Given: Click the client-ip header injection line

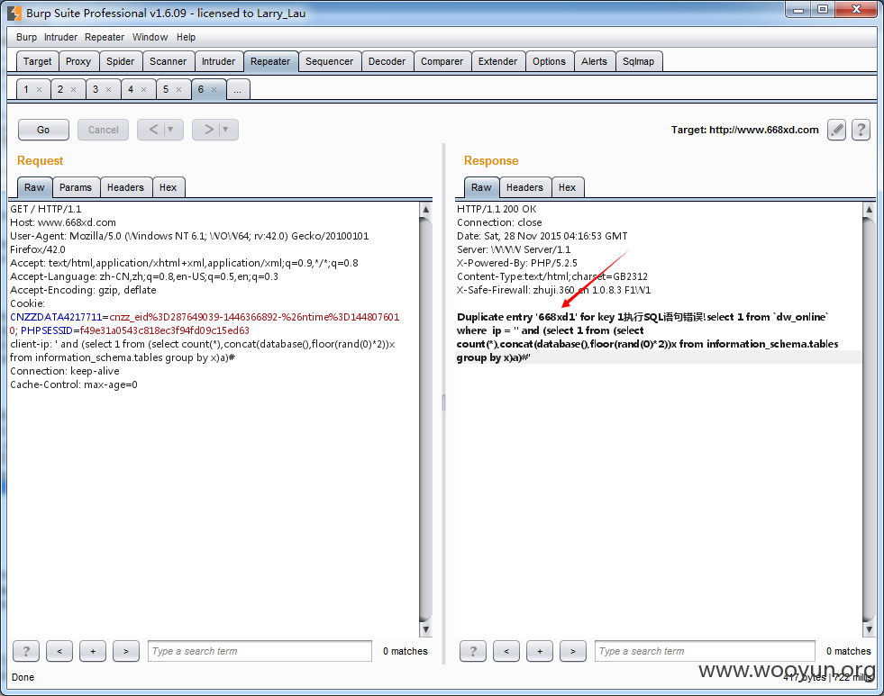Looking at the screenshot, I should [x=203, y=351].
